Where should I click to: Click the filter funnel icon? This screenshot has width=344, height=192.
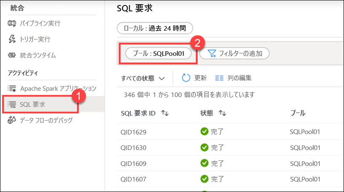212,53
